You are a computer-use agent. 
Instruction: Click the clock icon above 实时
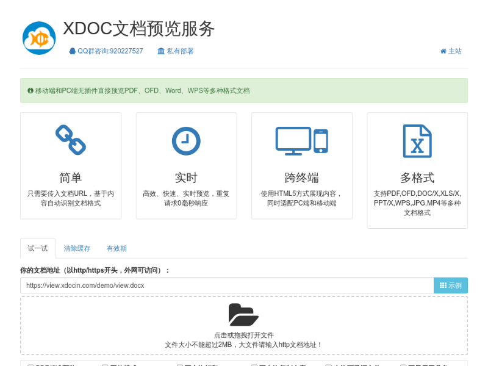(186, 140)
